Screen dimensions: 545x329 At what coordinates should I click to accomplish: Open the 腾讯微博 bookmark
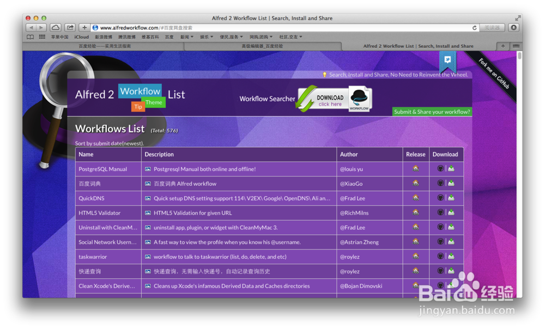click(x=127, y=37)
